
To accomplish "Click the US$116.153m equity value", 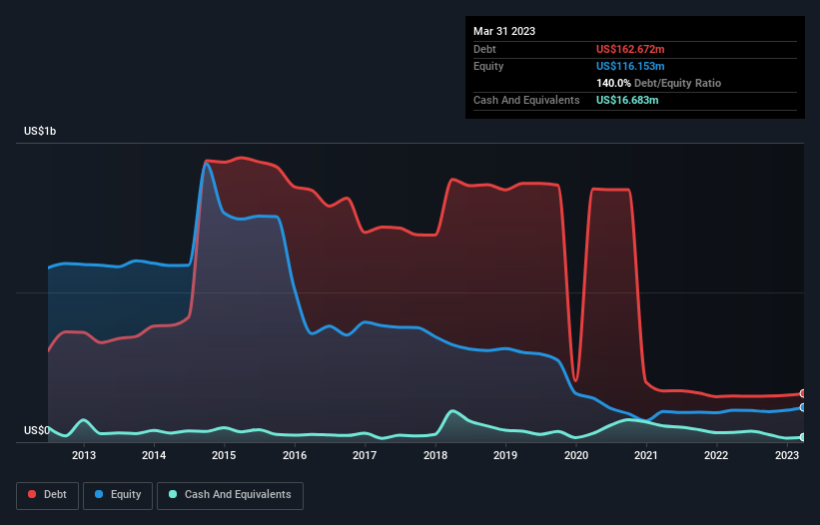I will tap(630, 66).
